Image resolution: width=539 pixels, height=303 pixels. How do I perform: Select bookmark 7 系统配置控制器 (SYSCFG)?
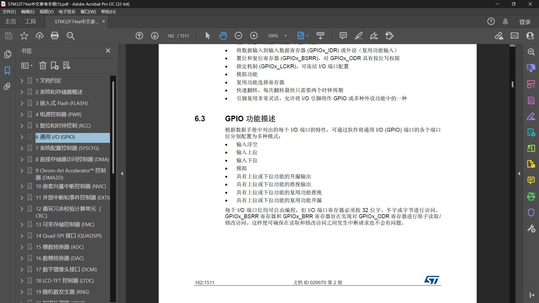click(x=67, y=148)
